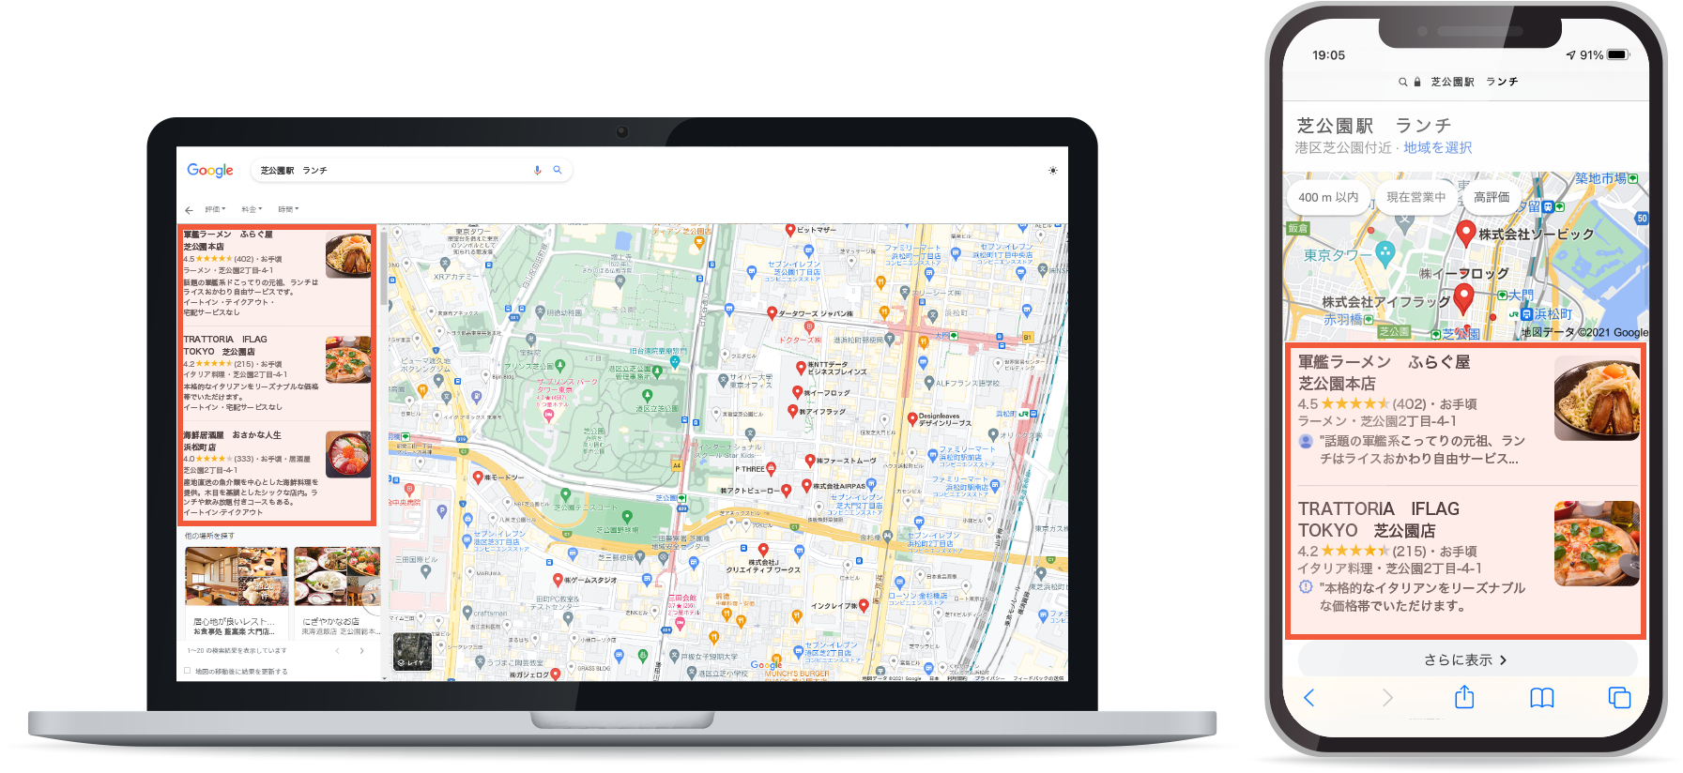Select the 400 m 以内 distance chip

point(1327,197)
